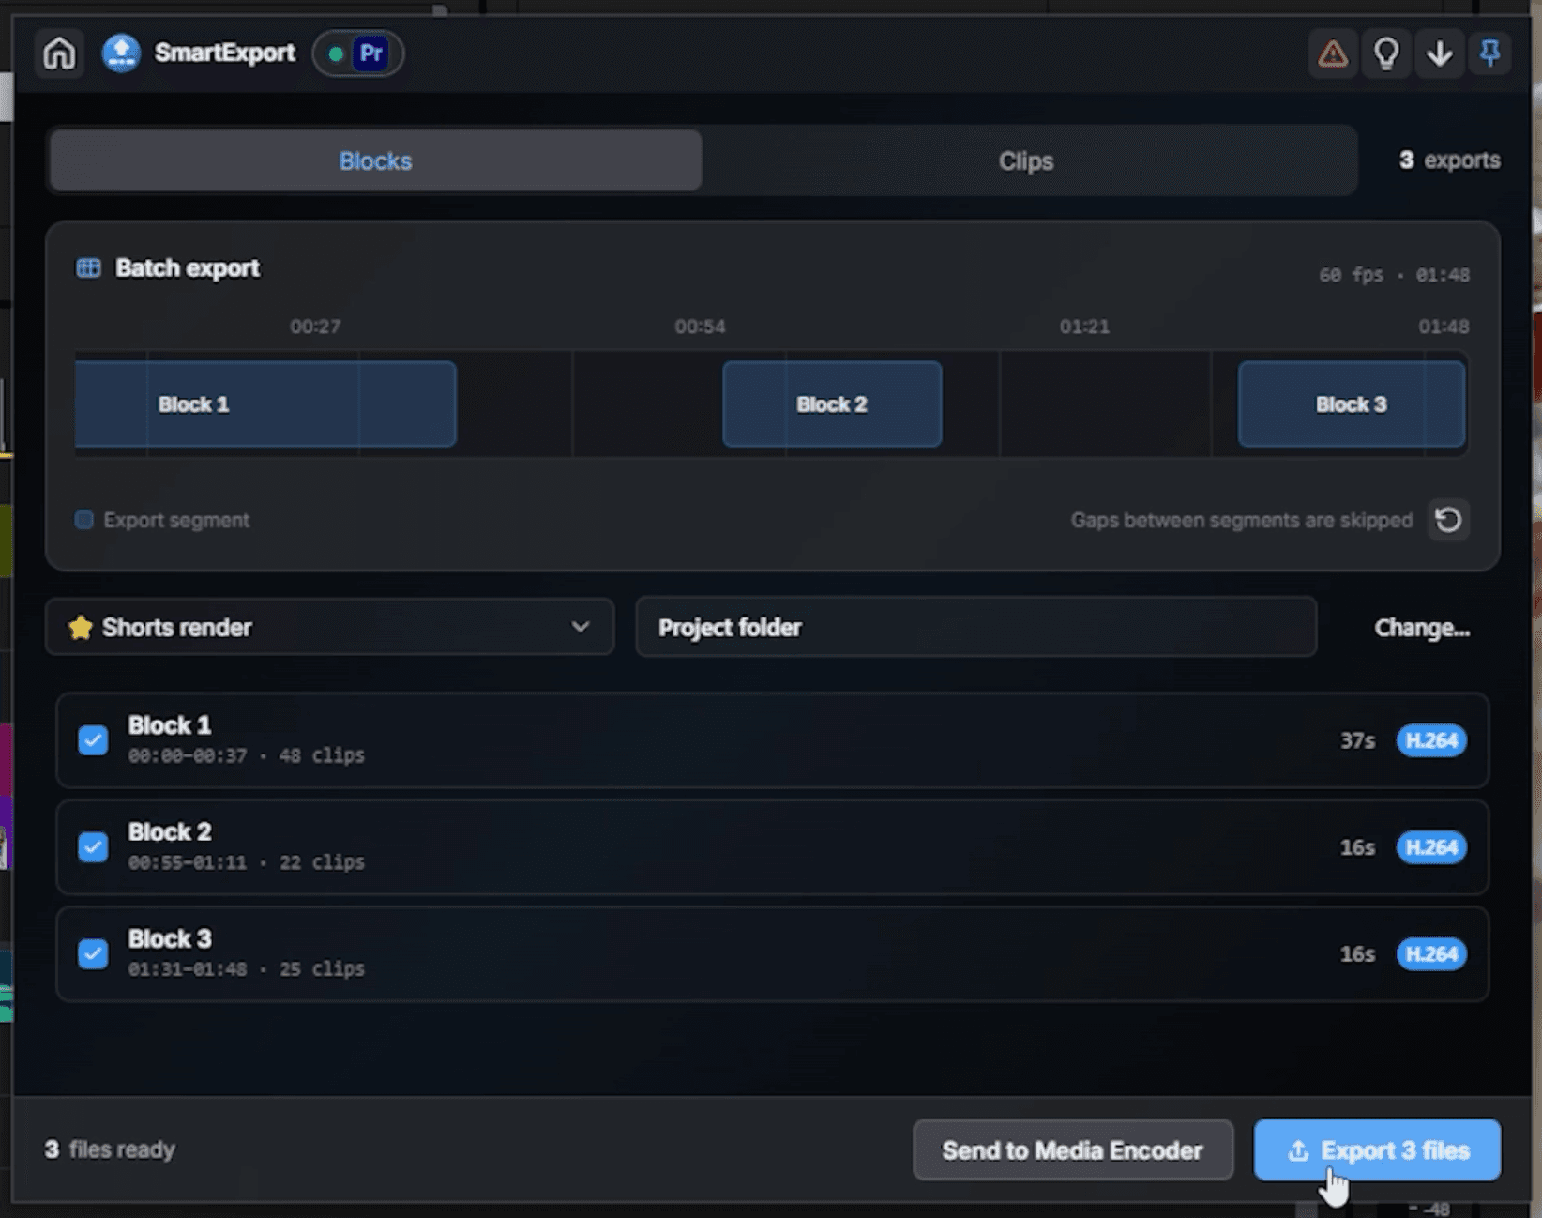Image resolution: width=1542 pixels, height=1218 pixels.
Task: Expand the preset list chevron arrow
Action: click(581, 627)
